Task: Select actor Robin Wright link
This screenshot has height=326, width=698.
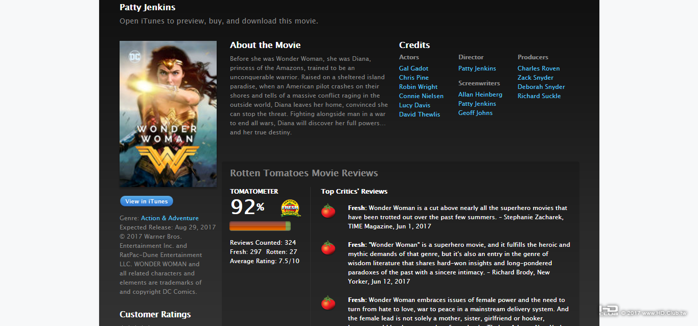Action: point(418,87)
